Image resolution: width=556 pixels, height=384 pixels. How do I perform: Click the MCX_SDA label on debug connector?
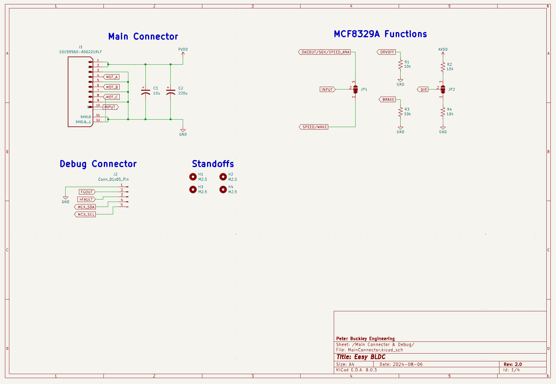(85, 207)
